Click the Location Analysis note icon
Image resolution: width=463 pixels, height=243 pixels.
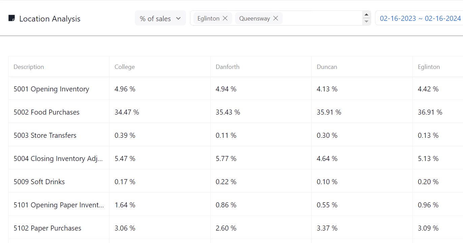click(11, 18)
